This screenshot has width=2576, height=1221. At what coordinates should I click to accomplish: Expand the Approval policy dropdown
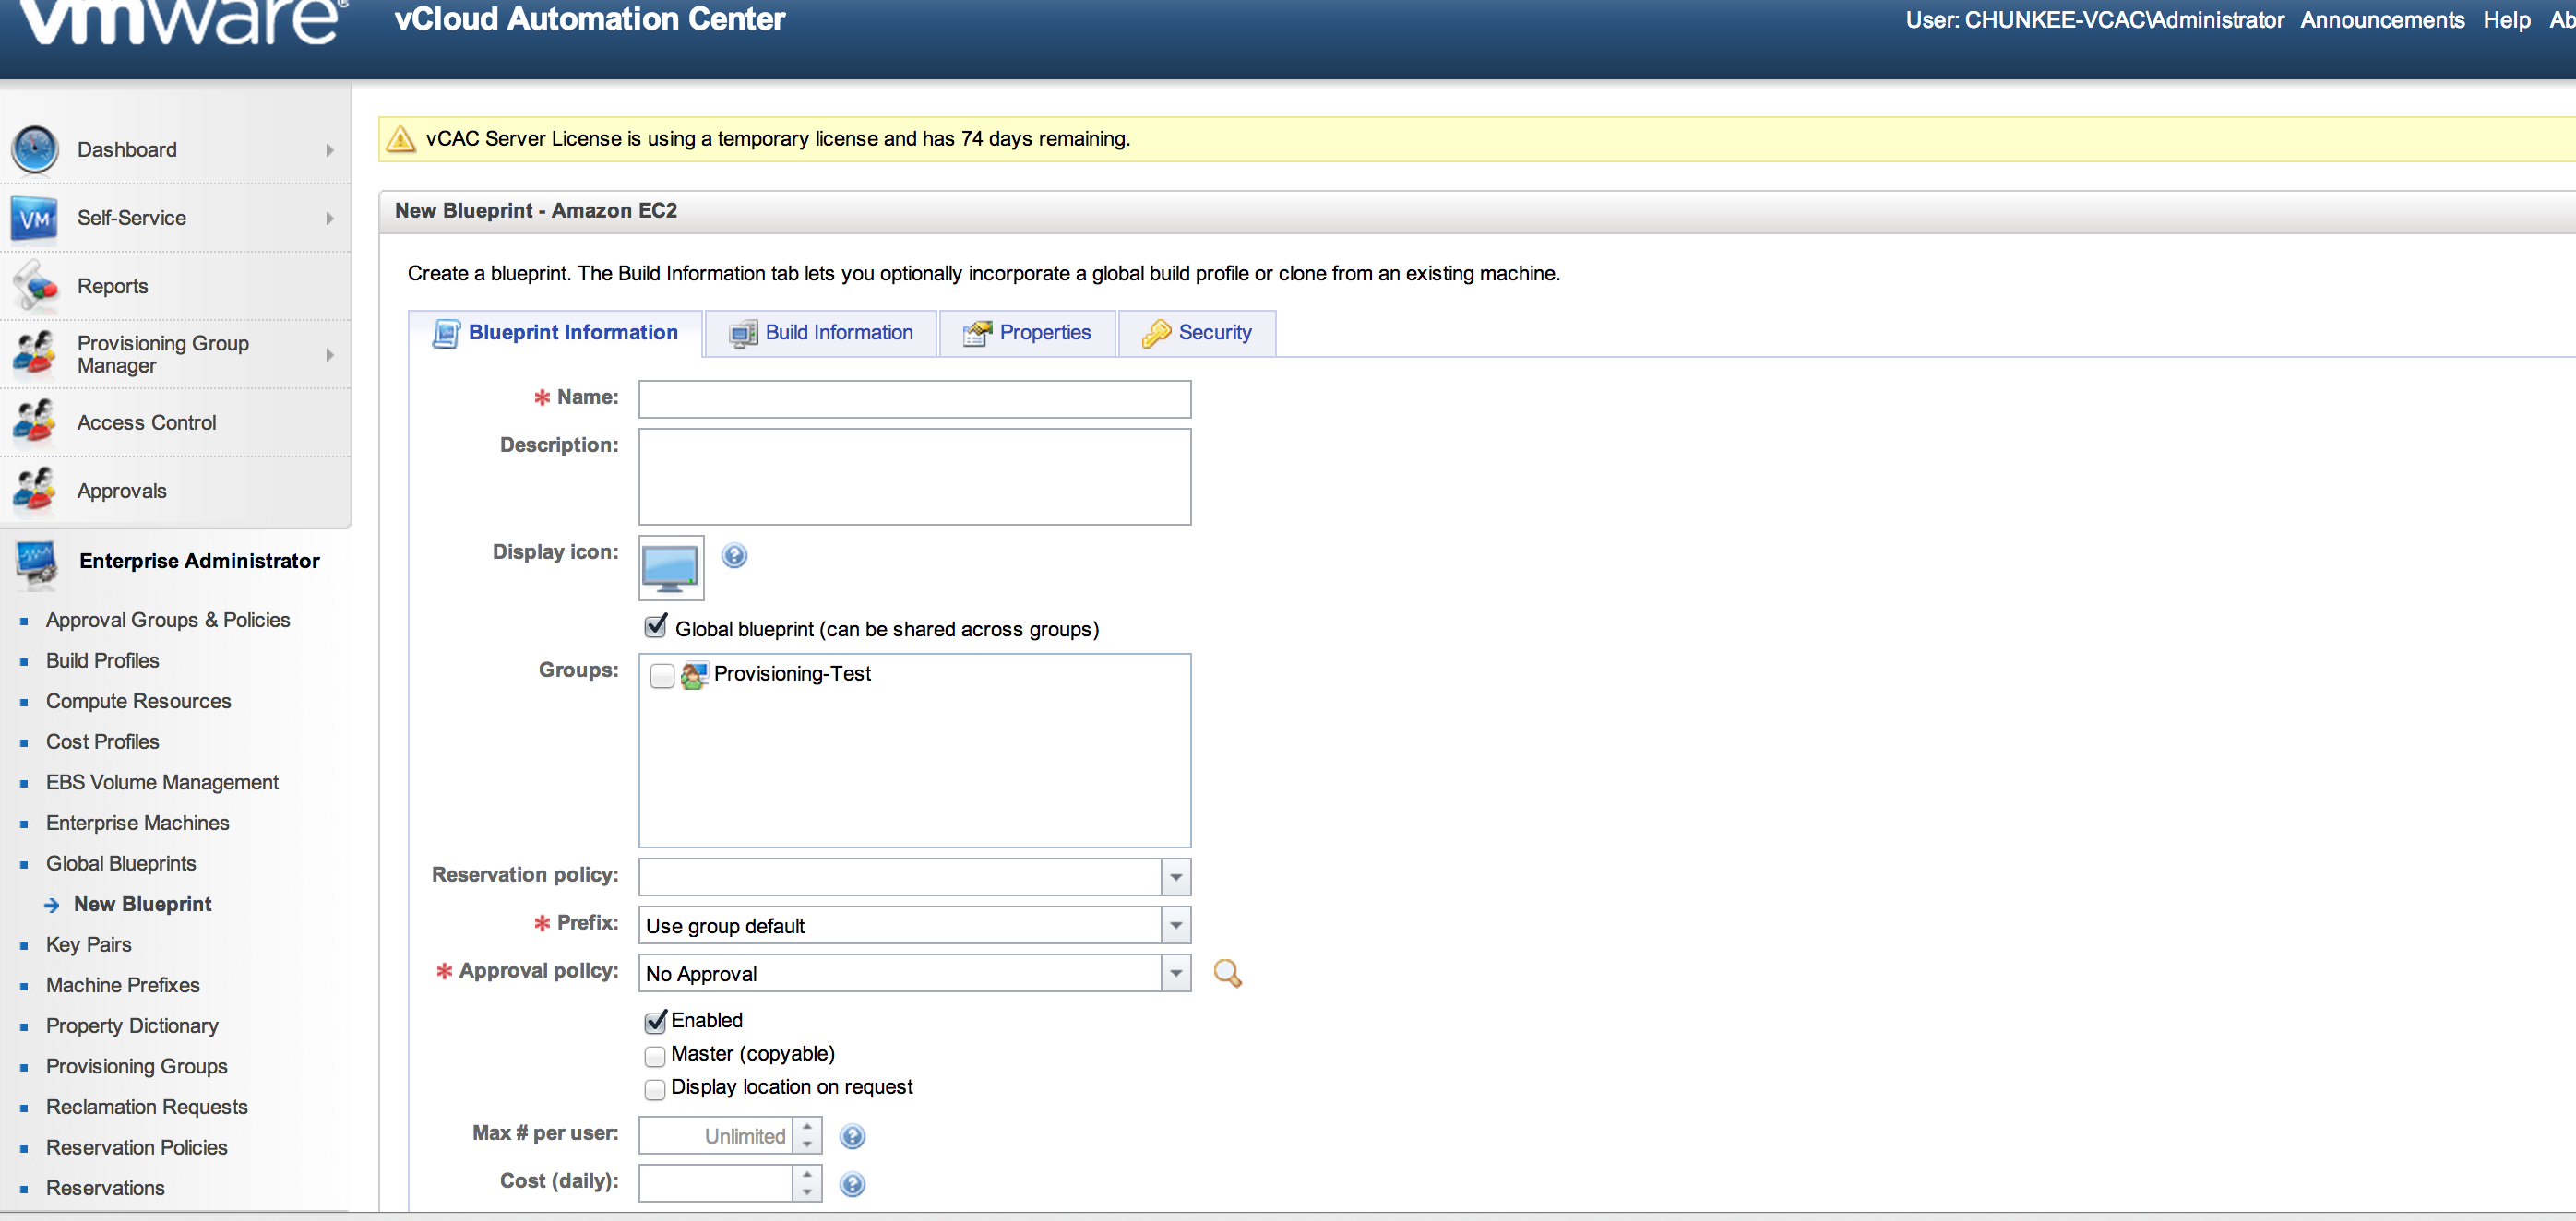click(1176, 973)
